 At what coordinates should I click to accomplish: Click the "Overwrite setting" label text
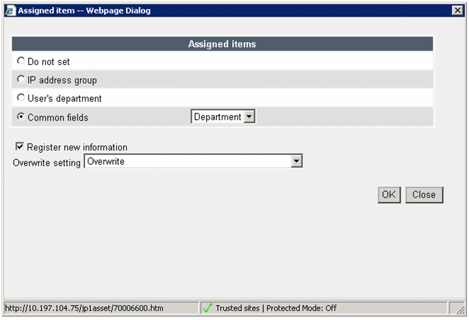[x=47, y=162]
